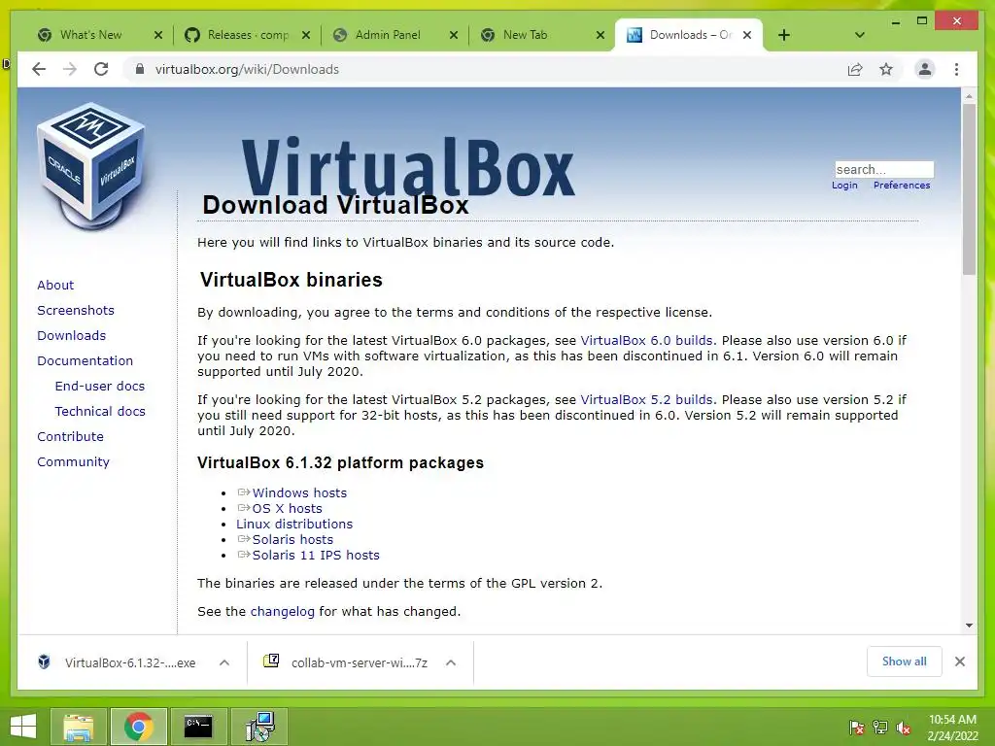Open Community in the sidebar
Screen dimensions: 995x746
click(x=73, y=461)
